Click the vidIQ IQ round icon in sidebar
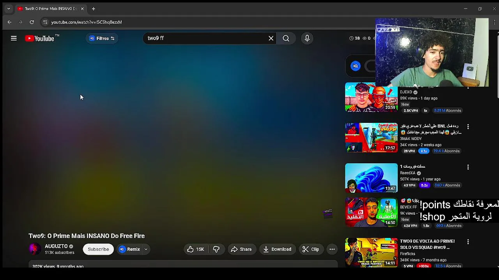The image size is (499, 280). click(x=356, y=66)
